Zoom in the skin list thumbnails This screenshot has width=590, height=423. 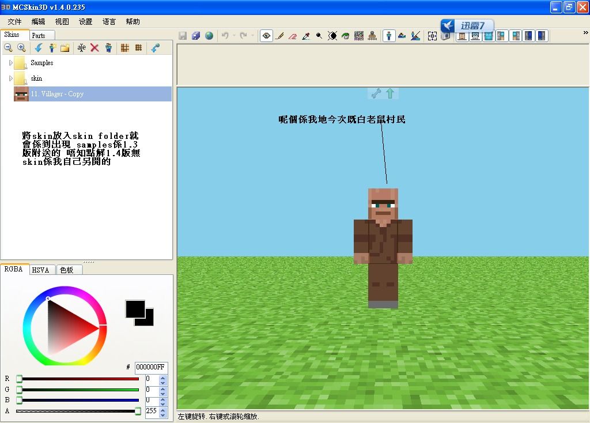point(21,48)
